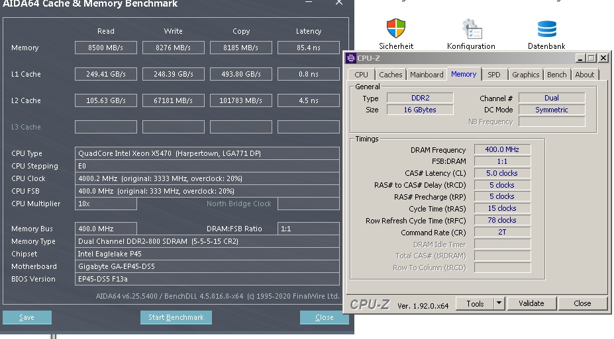Open the Bench tab

pos(556,75)
